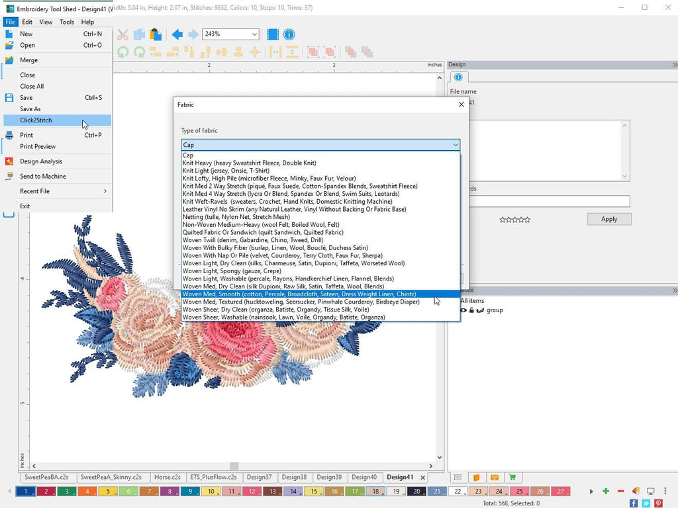The image size is (678, 508).
Task: Open the Help menu
Action: tap(87, 22)
